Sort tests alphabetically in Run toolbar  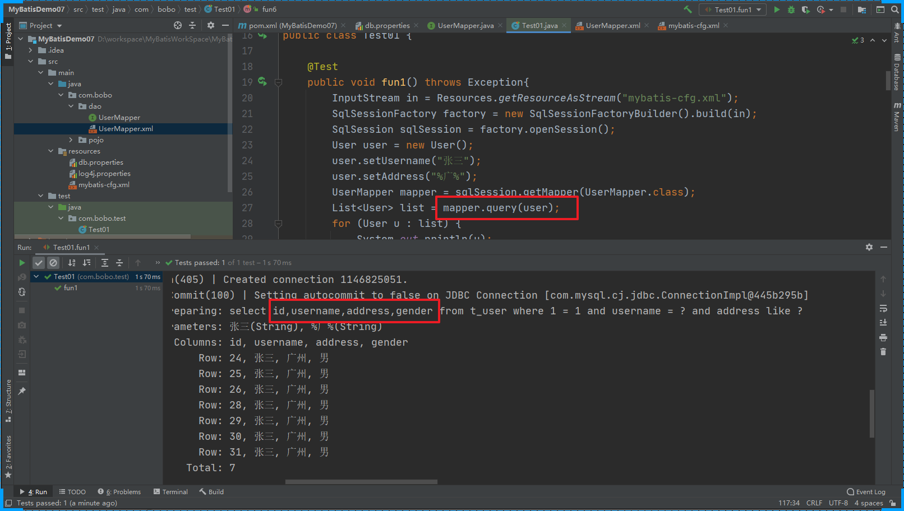(x=72, y=263)
